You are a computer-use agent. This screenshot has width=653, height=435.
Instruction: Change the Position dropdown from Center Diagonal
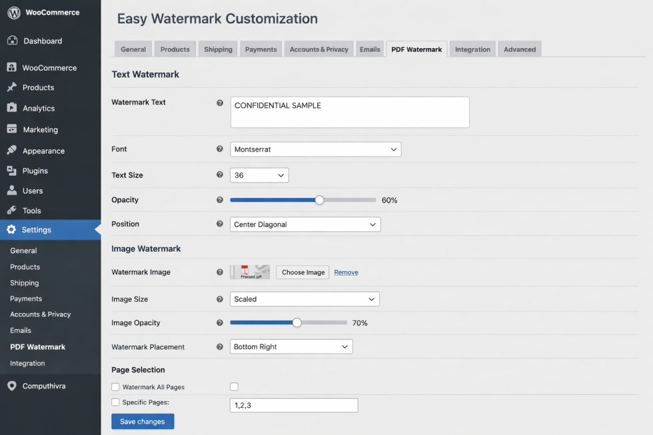(x=305, y=224)
